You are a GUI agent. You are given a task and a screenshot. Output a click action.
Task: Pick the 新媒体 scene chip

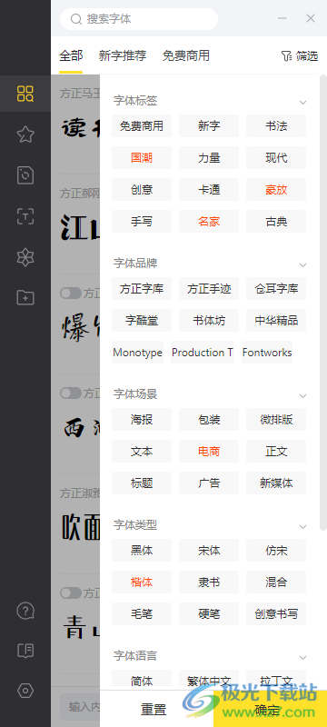[x=276, y=483]
